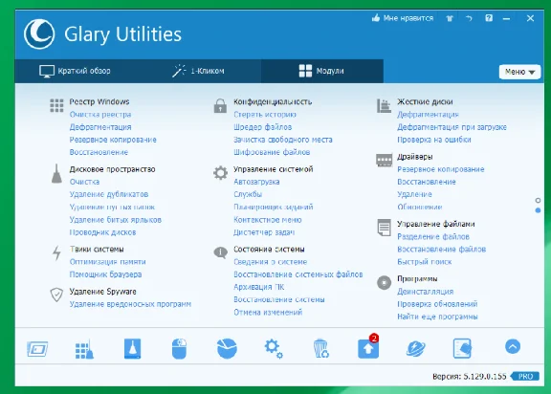Open Резервное копирование under Реестр Windows

click(113, 140)
